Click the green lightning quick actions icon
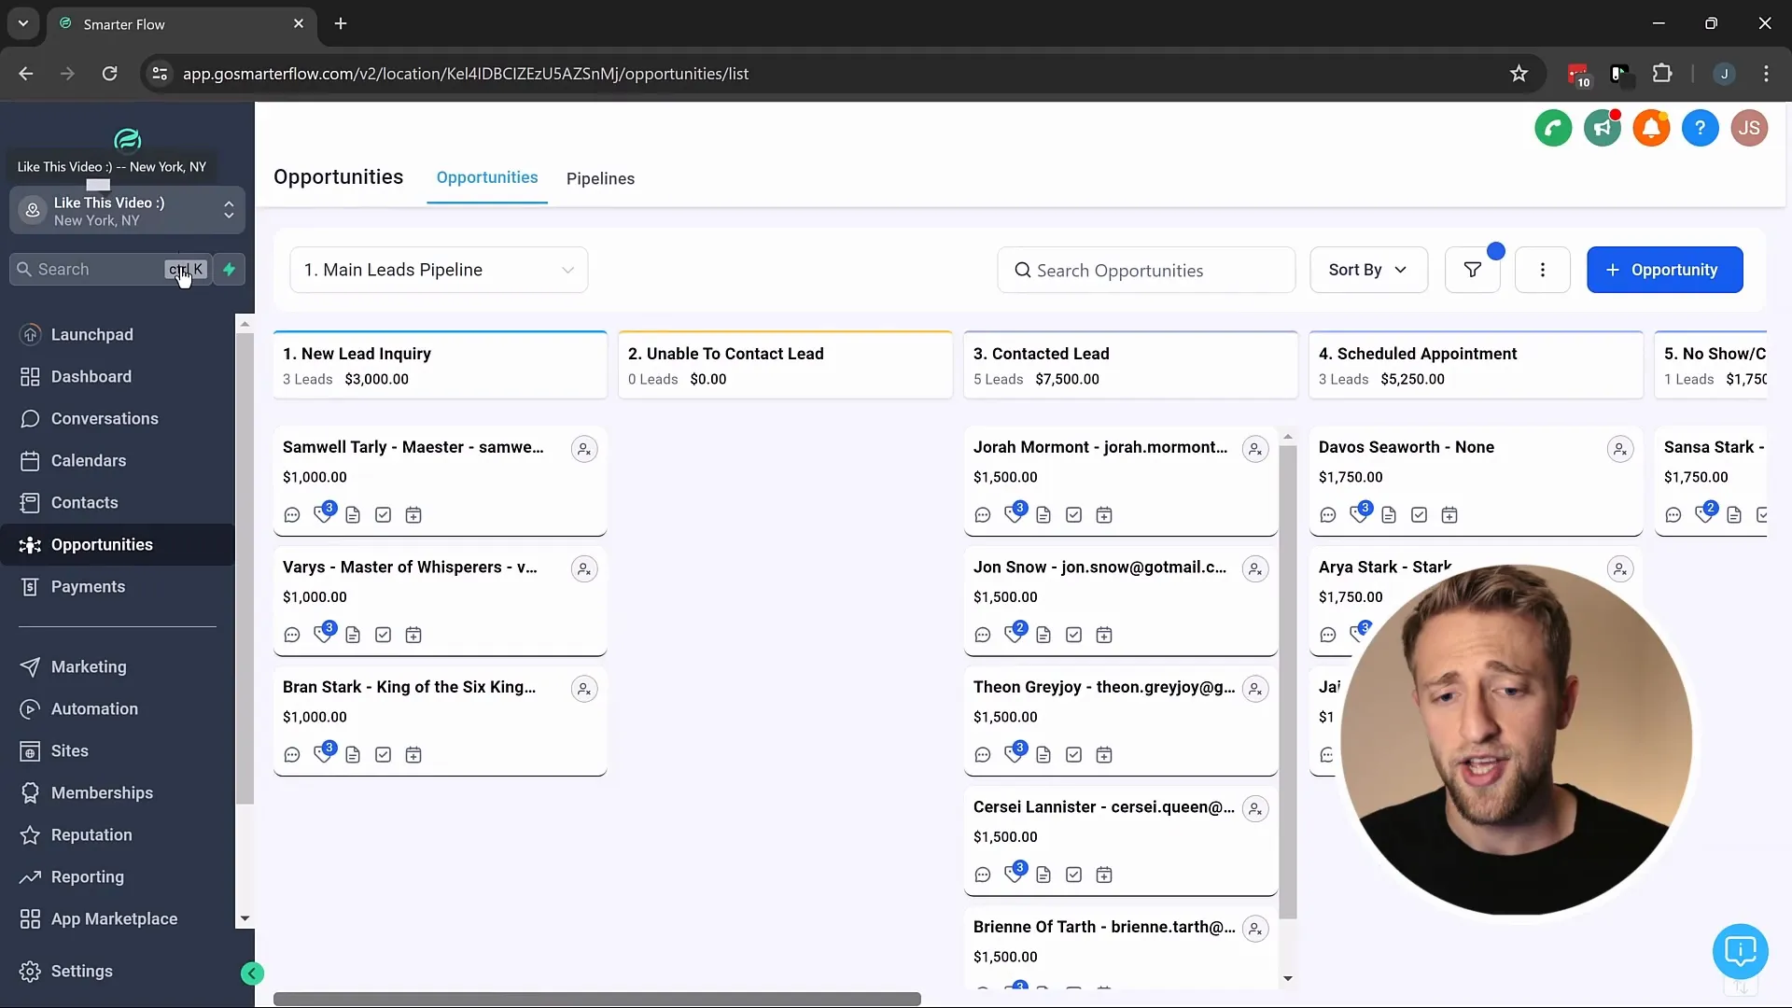This screenshot has width=1792, height=1008. coord(229,269)
